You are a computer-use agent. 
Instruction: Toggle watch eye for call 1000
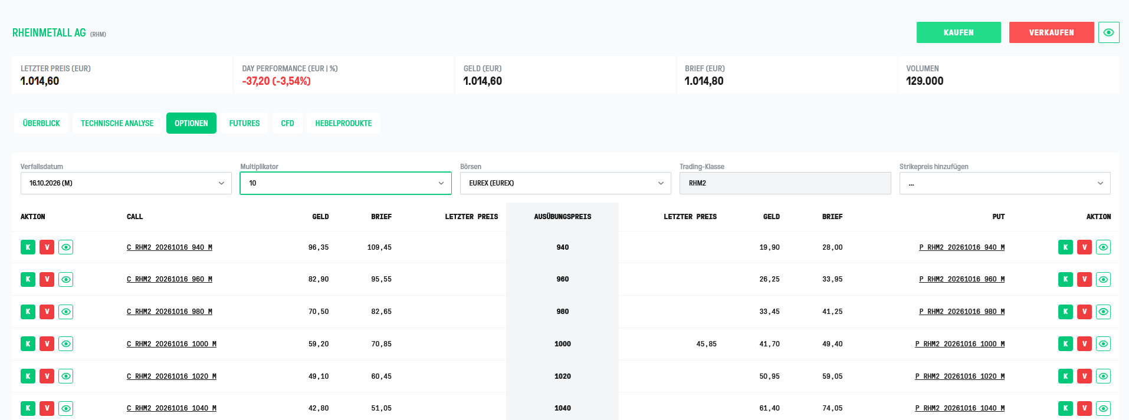pyautogui.click(x=66, y=344)
